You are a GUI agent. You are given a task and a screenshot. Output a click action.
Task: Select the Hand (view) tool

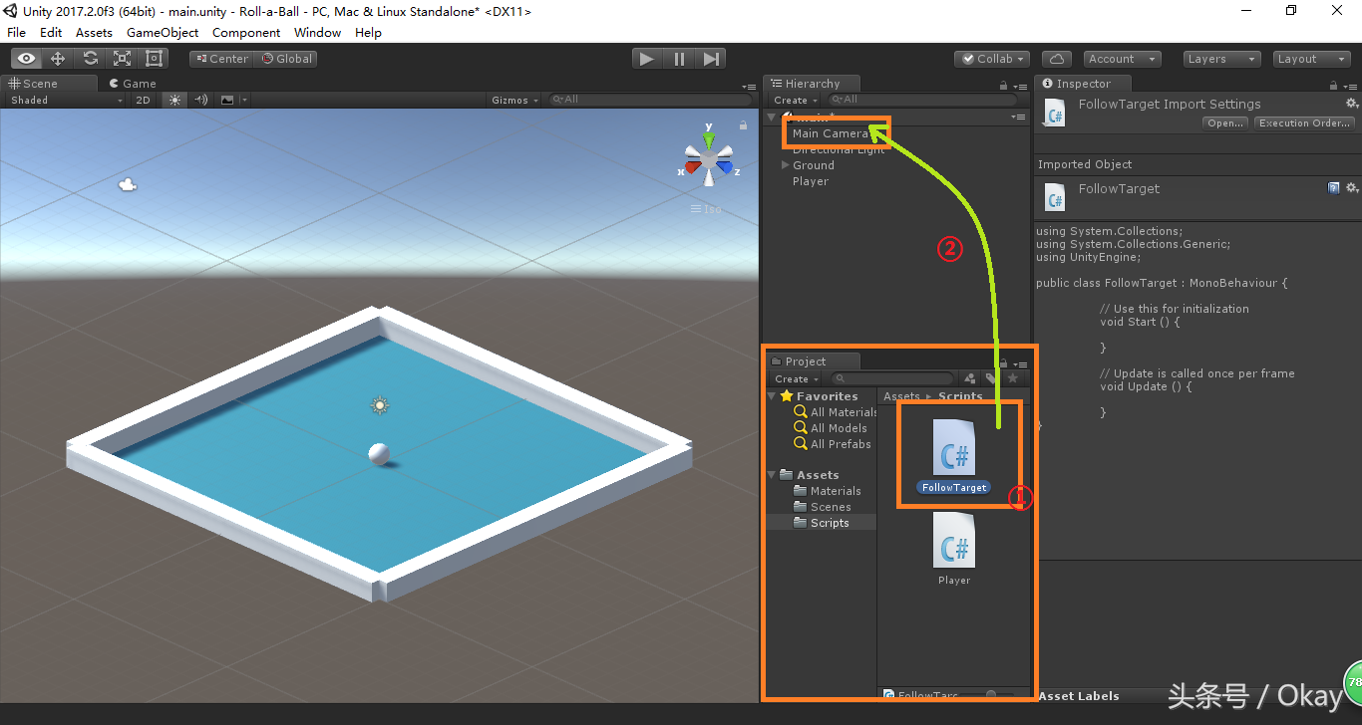coord(27,59)
